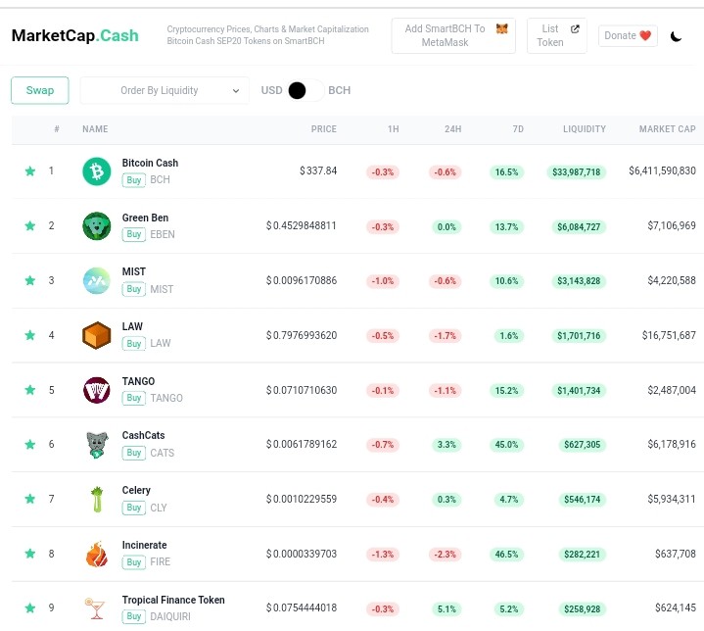The height and width of the screenshot is (631, 704).
Task: Open the List Token external link
Action: pos(557,35)
